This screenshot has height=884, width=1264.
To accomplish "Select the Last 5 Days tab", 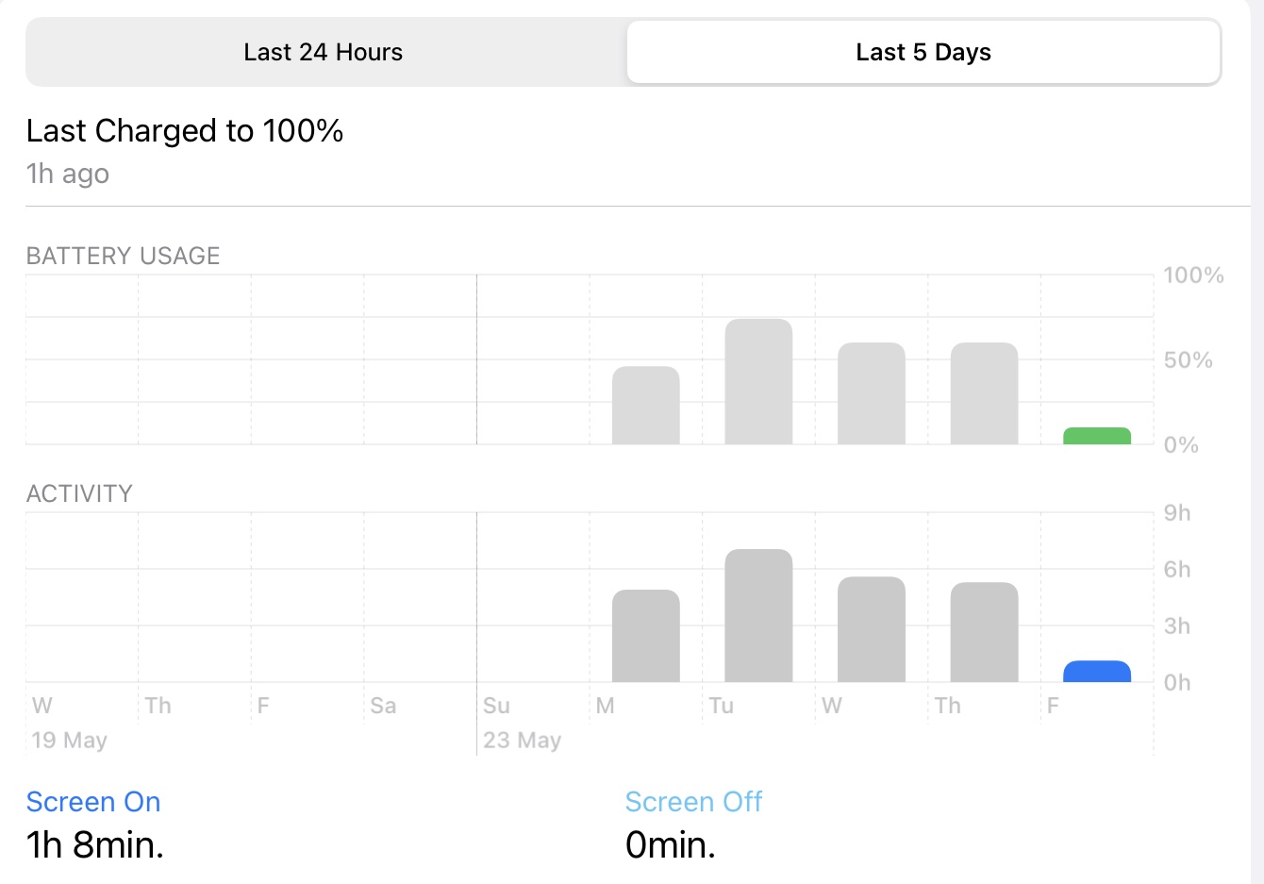I will click(x=923, y=52).
